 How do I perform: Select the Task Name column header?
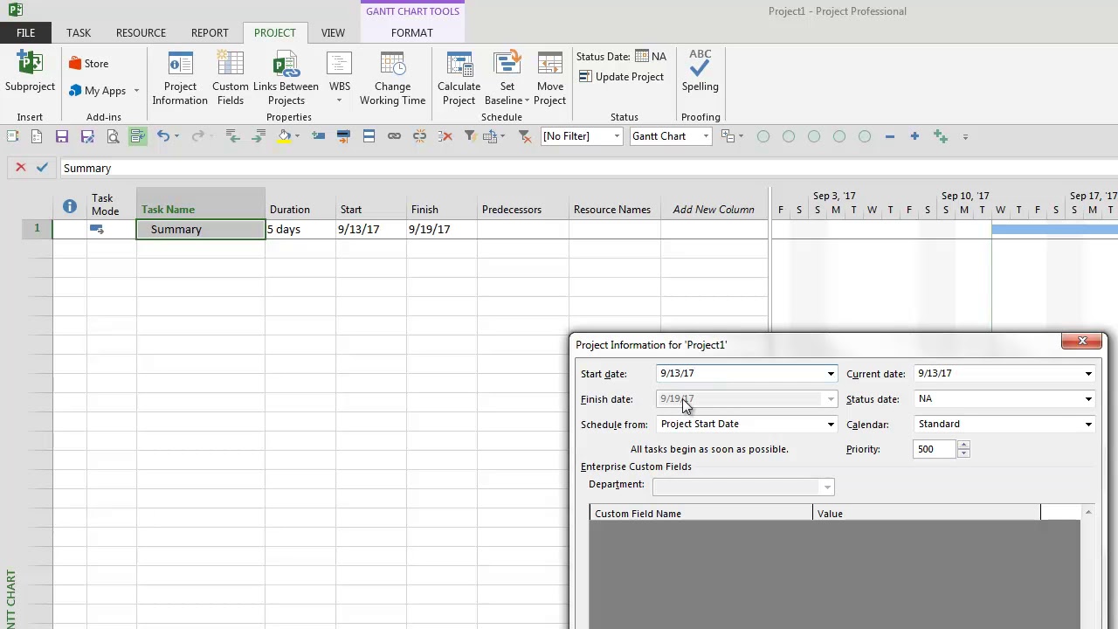(201, 203)
